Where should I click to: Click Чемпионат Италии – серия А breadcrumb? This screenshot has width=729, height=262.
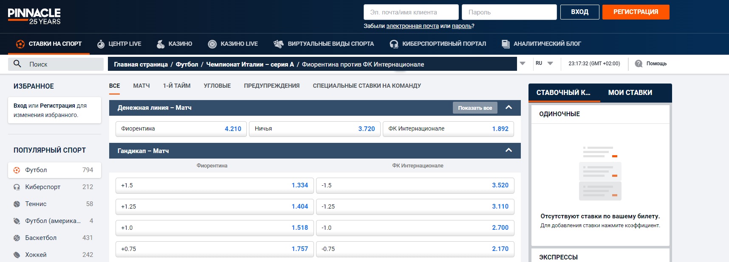pyautogui.click(x=250, y=64)
